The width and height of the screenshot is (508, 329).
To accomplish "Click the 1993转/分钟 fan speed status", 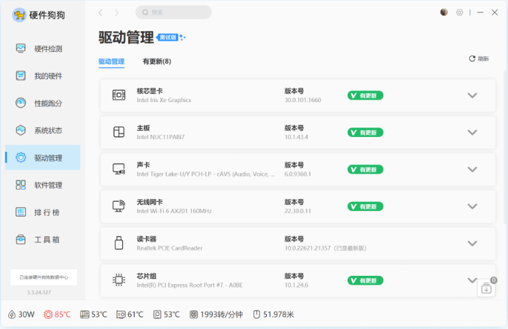I will pyautogui.click(x=216, y=315).
